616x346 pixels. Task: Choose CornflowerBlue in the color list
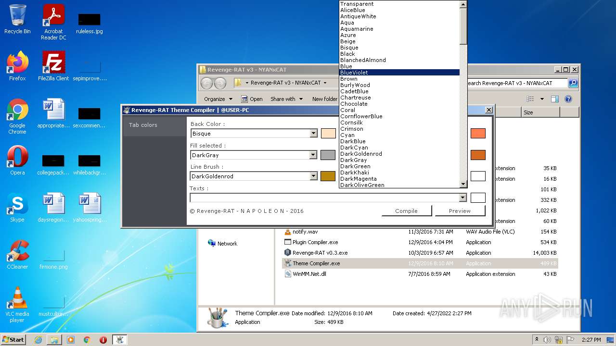[x=399, y=116]
